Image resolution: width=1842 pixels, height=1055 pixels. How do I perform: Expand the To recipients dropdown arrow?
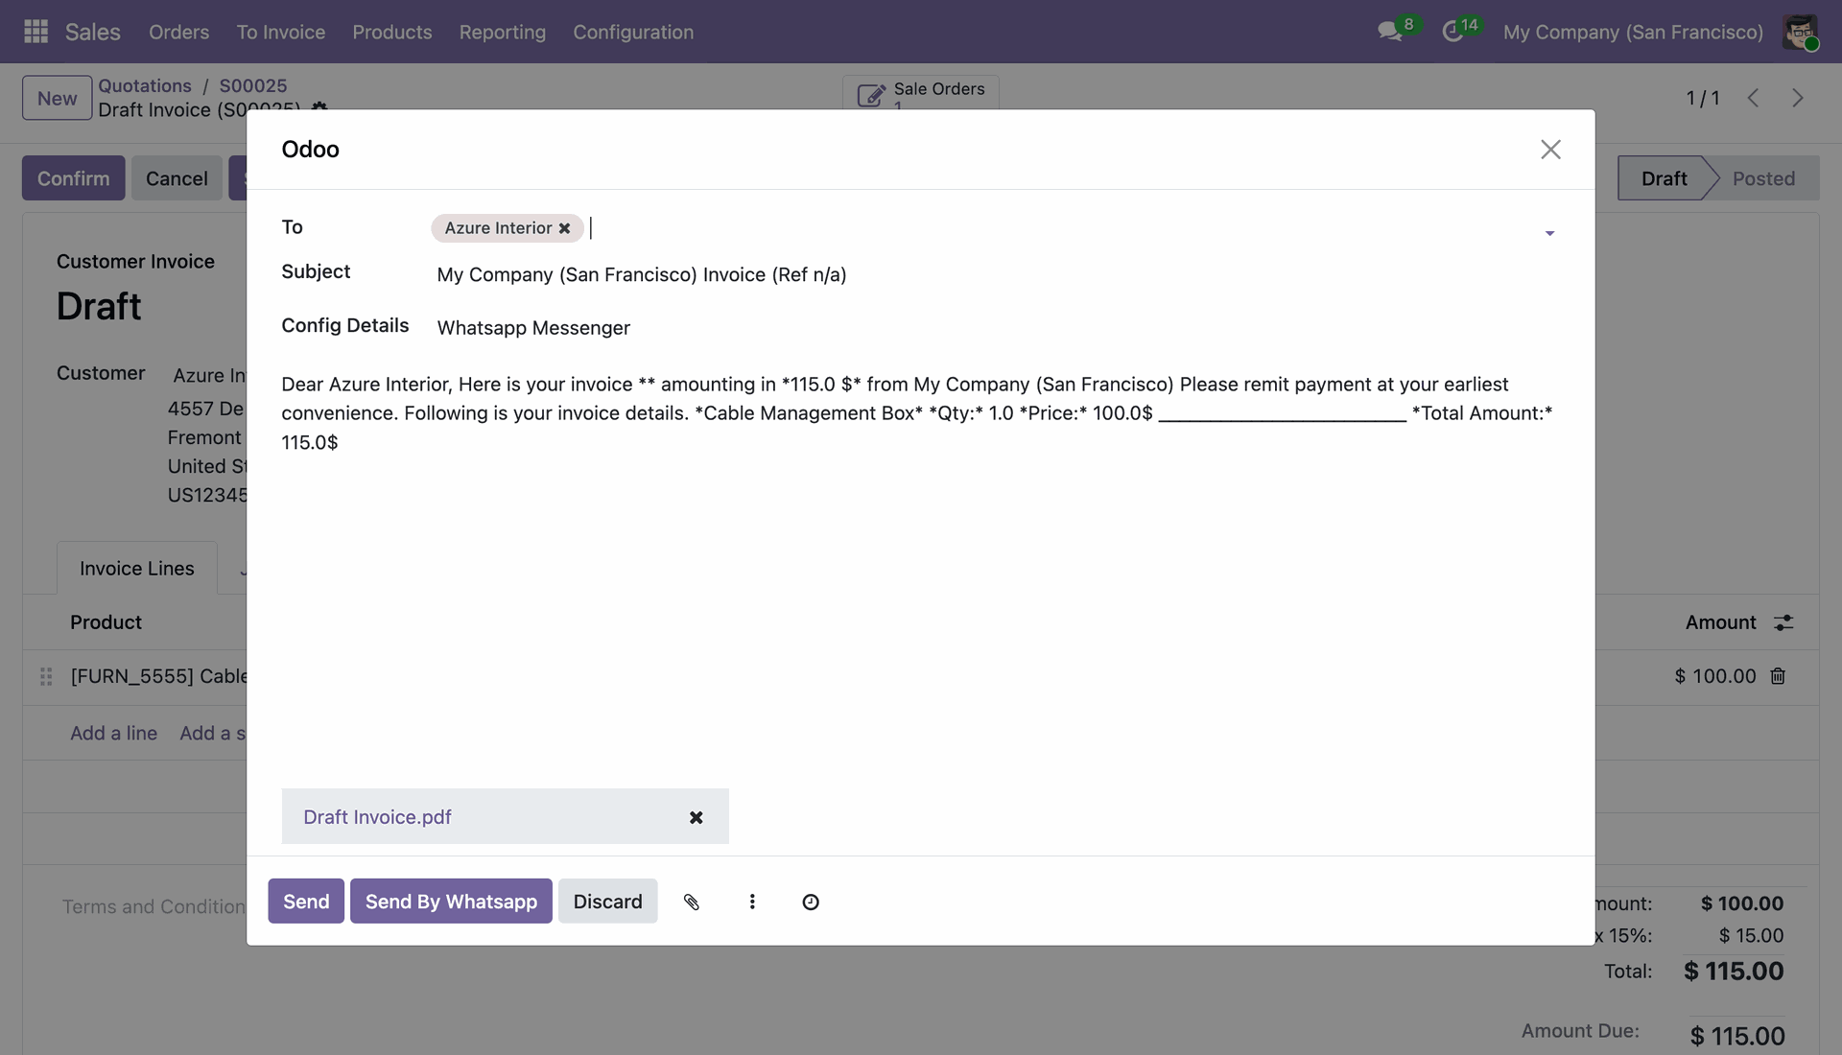click(1549, 233)
